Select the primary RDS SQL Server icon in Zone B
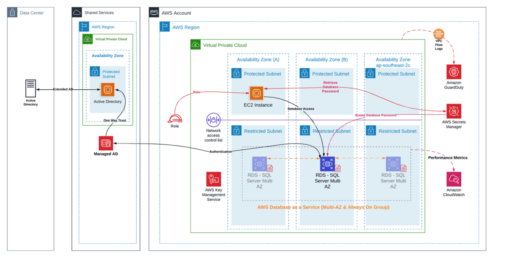Screen dimensions: 506x259 pyautogui.click(x=327, y=164)
